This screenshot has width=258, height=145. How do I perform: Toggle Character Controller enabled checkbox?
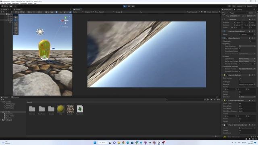[227, 101]
